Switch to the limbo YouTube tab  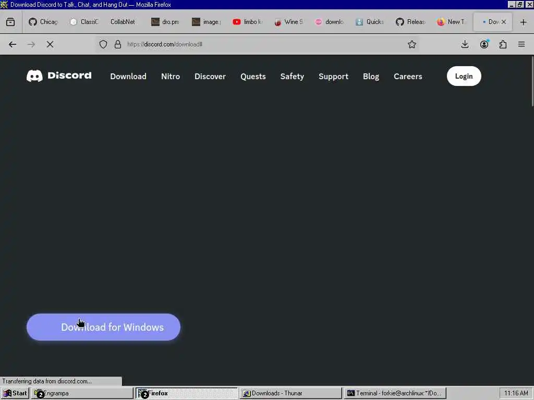[x=247, y=22]
